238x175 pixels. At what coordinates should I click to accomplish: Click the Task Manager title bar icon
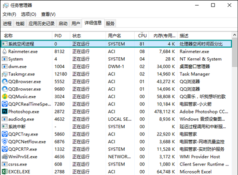(x=6, y=5)
